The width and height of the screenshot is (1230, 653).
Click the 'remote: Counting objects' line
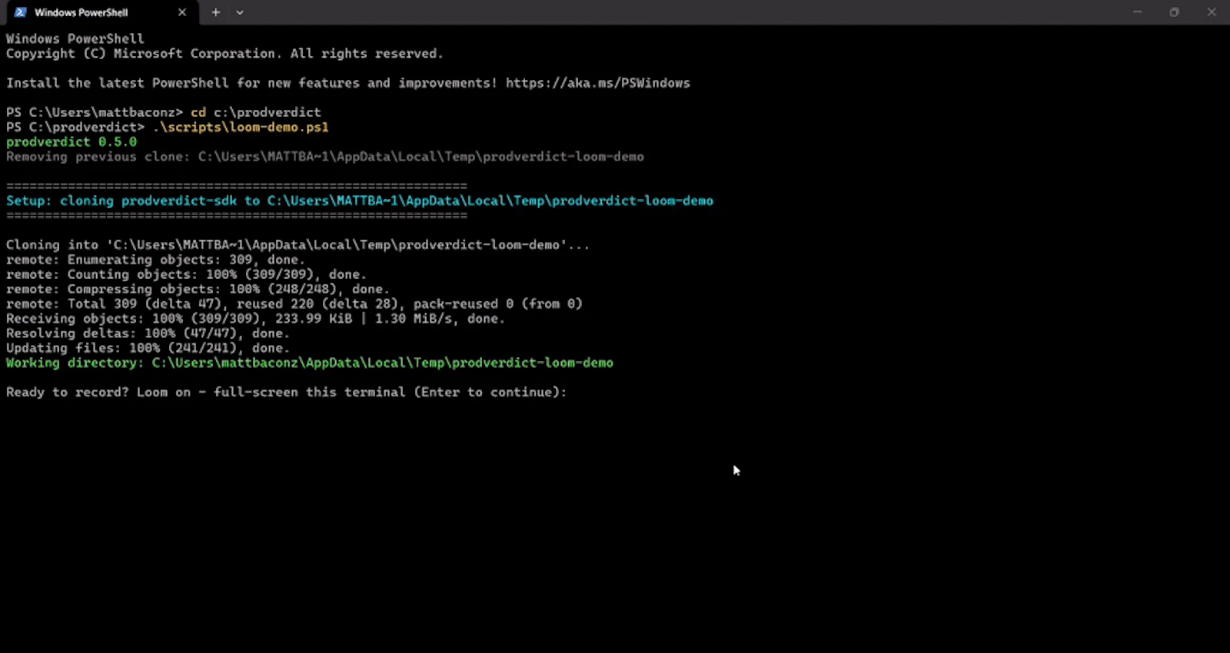[x=187, y=274]
